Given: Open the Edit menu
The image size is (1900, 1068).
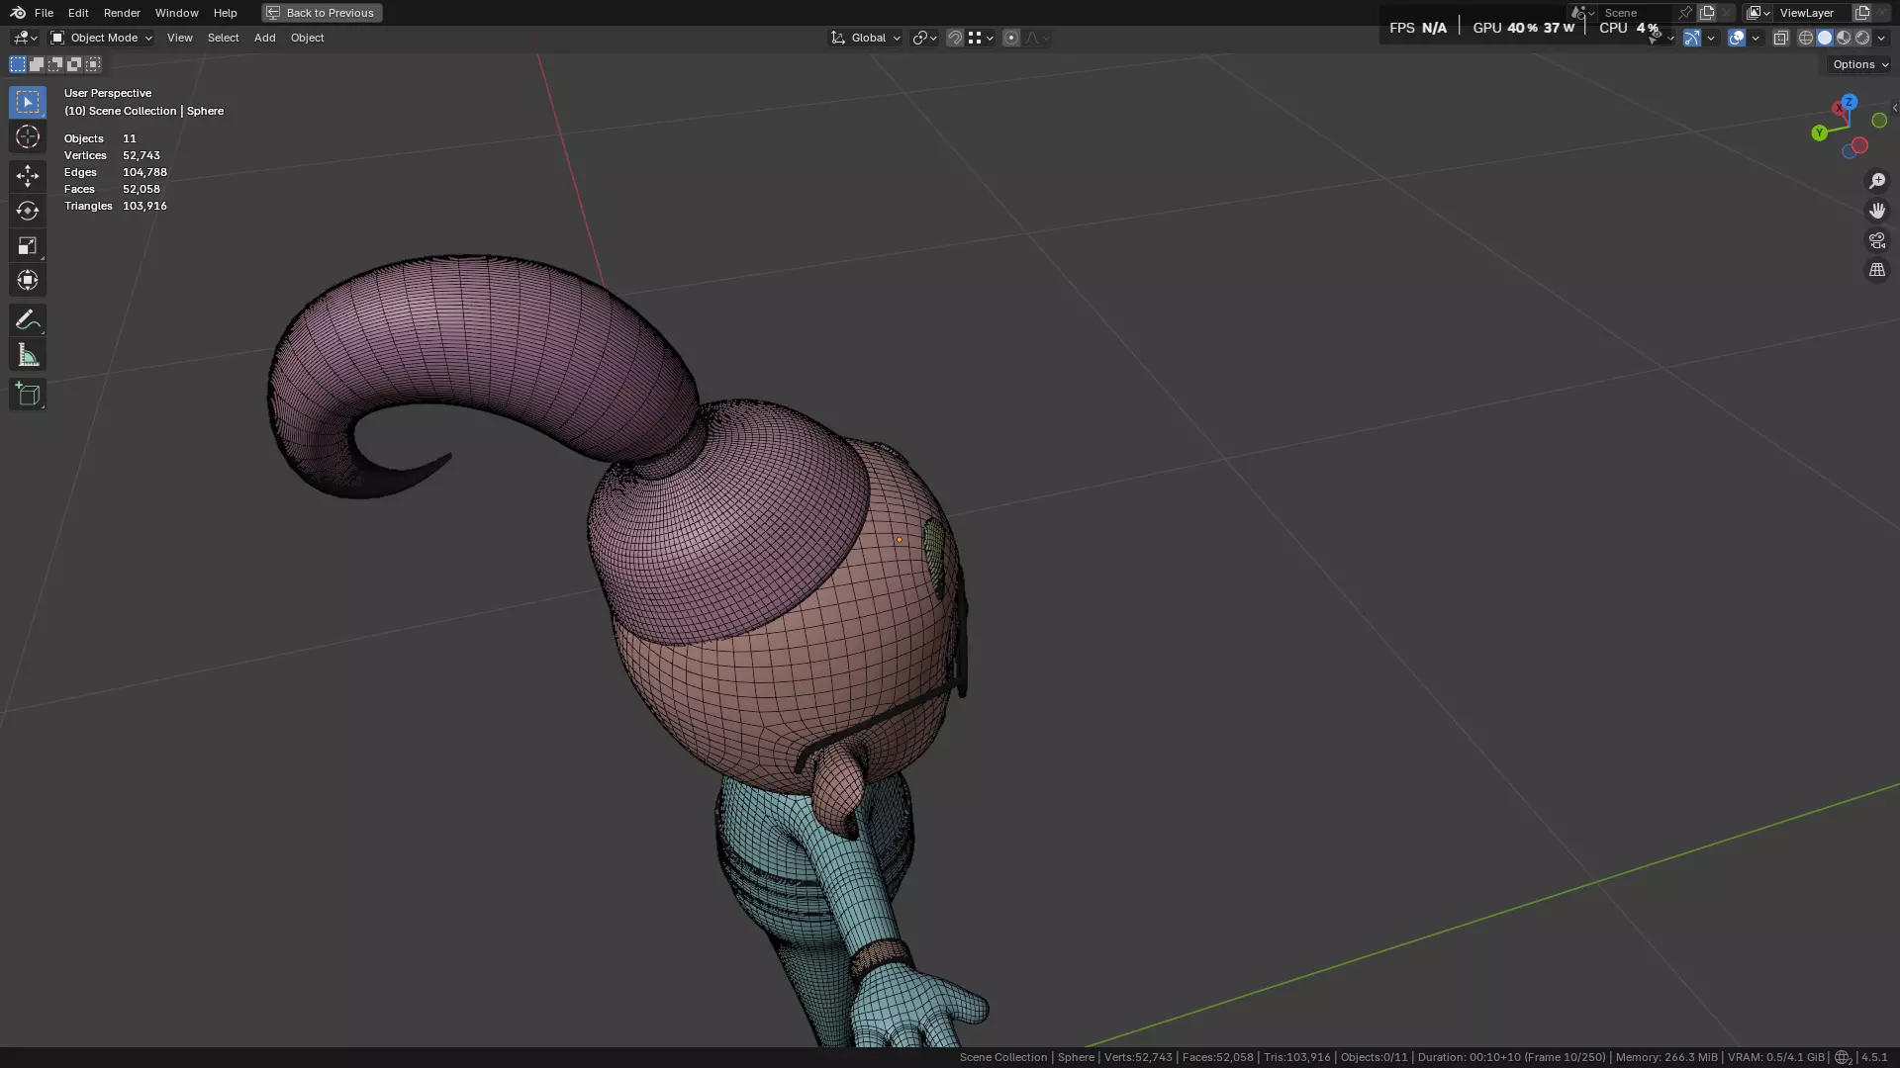Looking at the screenshot, I should pos(78,13).
